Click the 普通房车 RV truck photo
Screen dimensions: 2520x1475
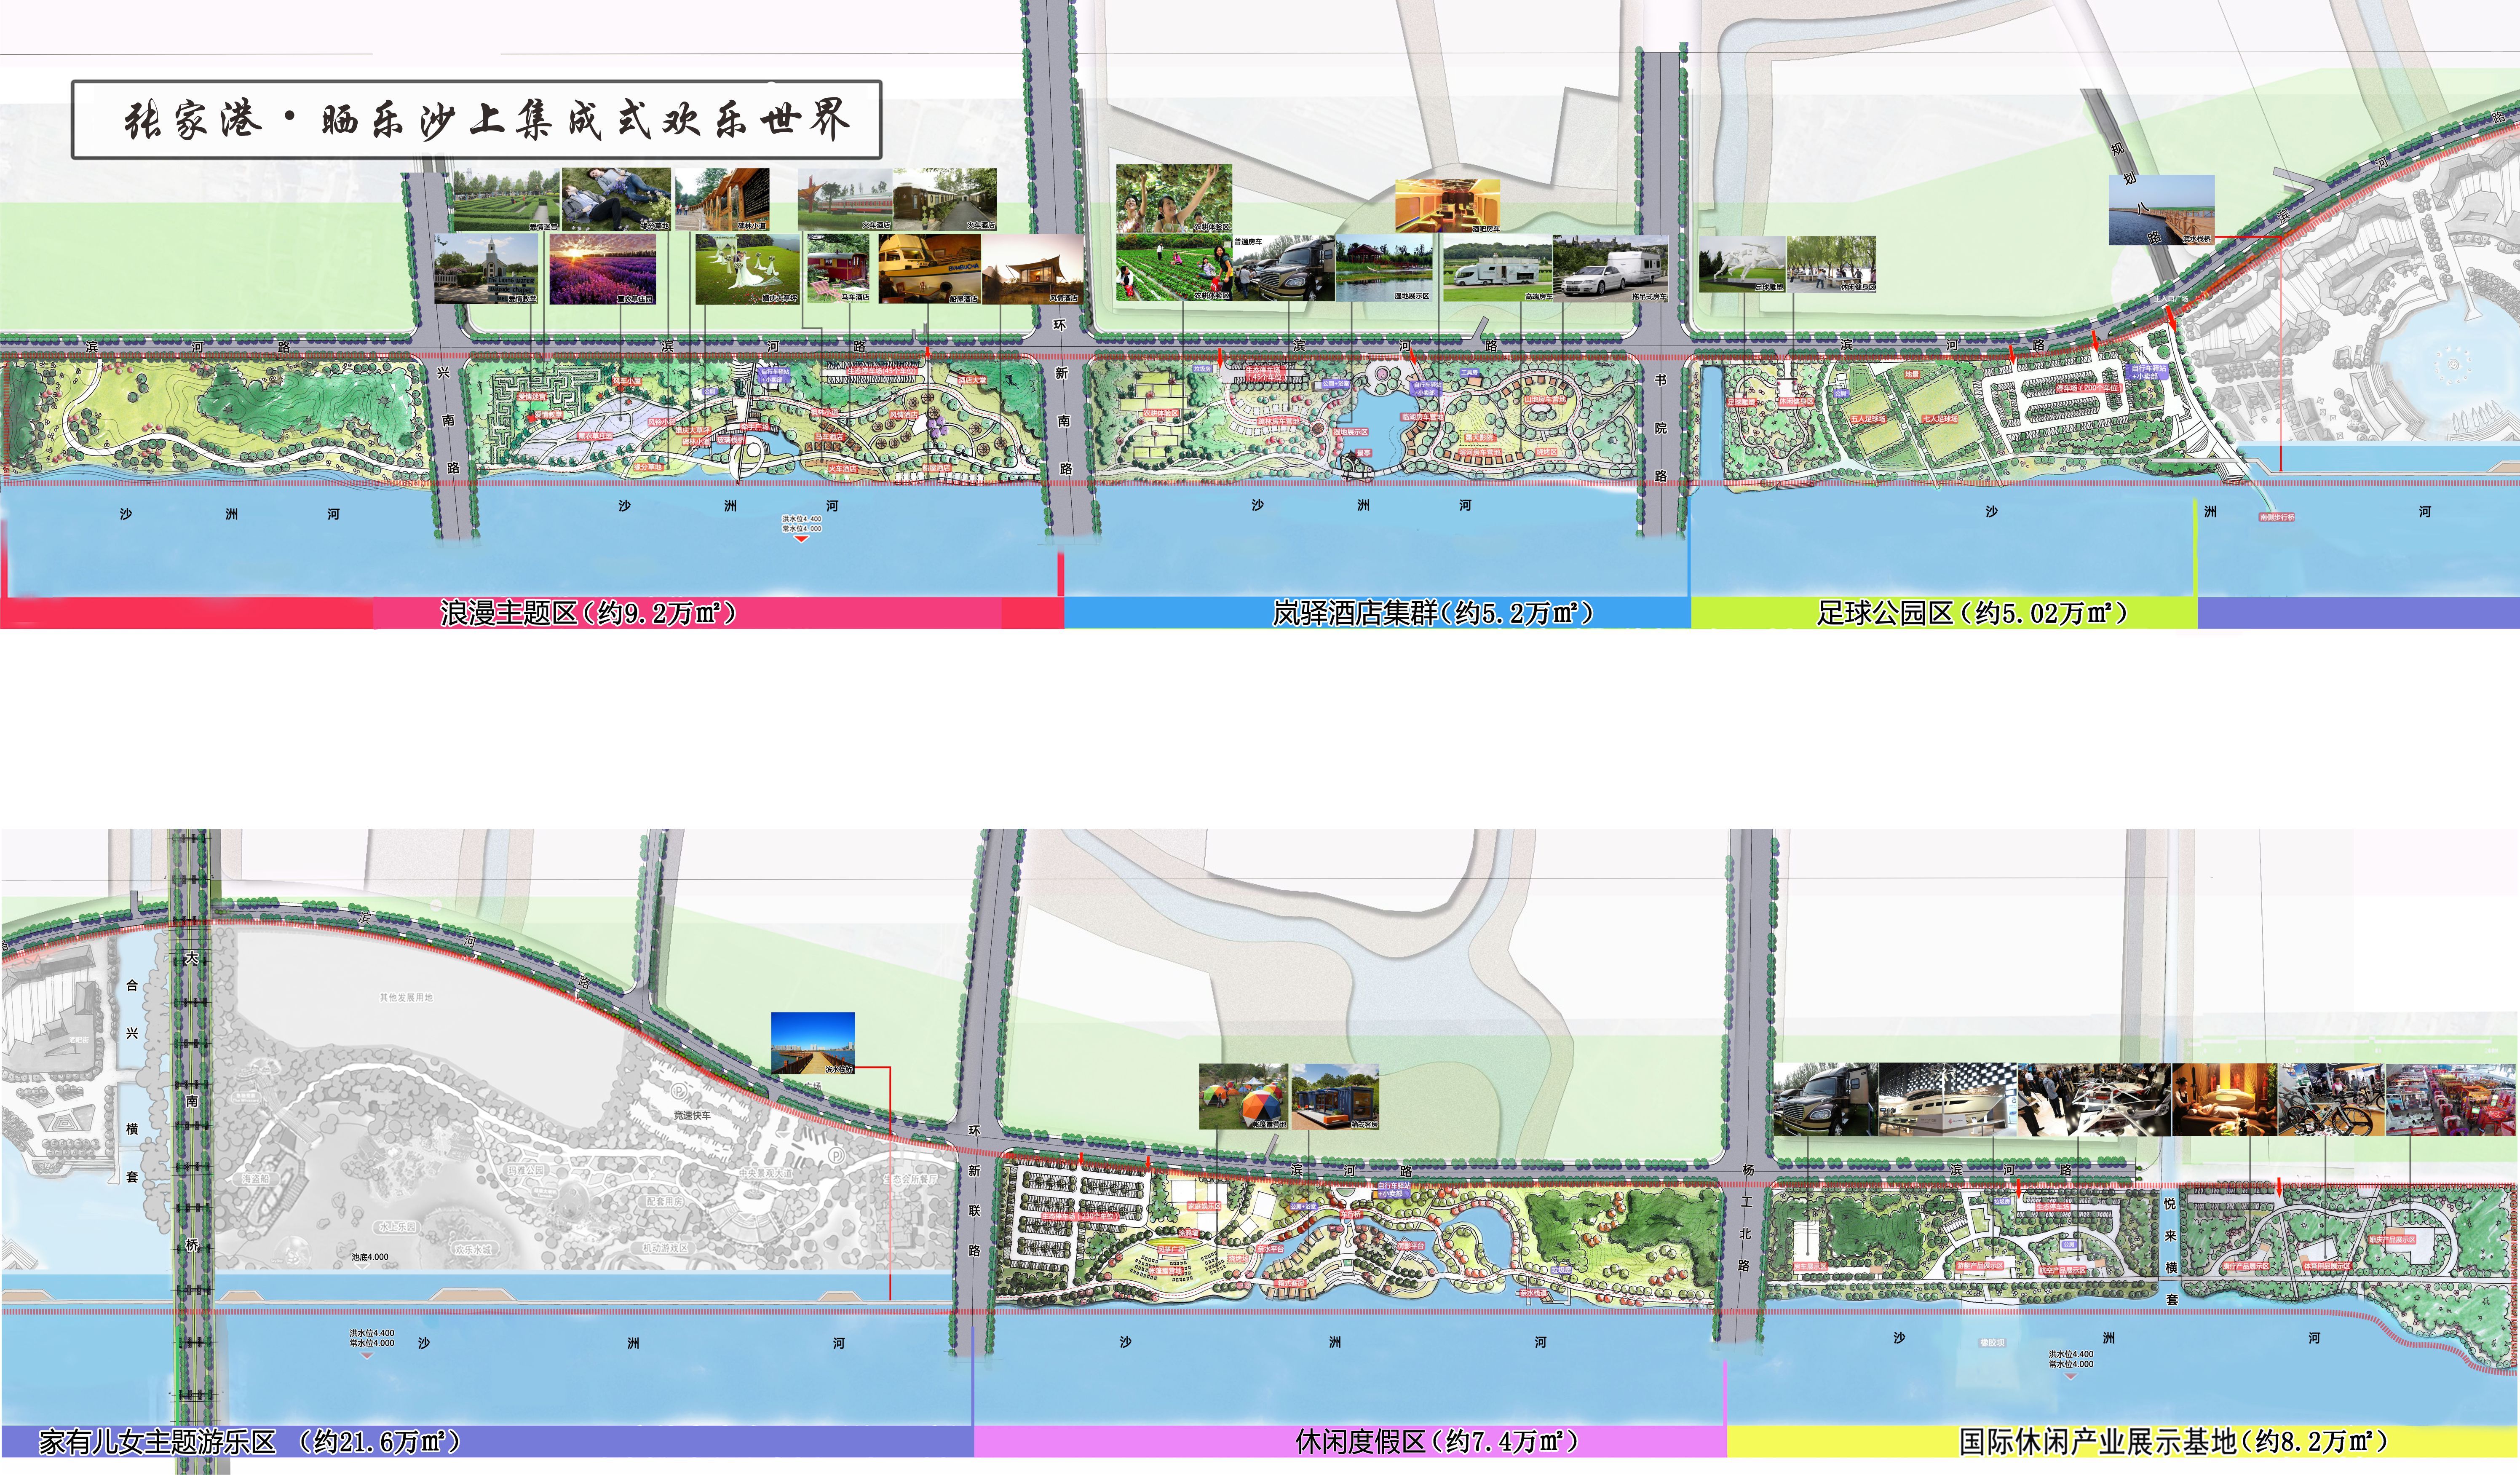[1283, 268]
